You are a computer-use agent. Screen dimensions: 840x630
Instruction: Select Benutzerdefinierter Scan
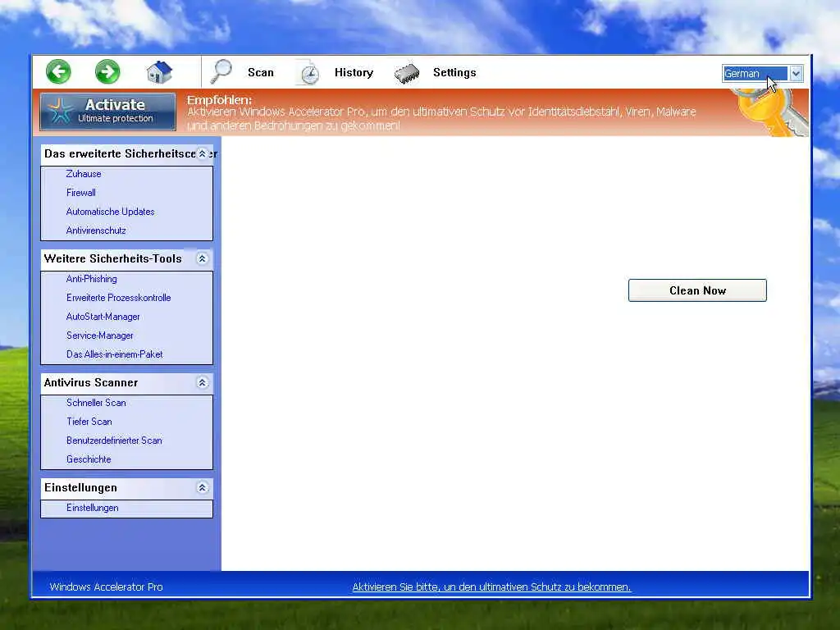[x=114, y=441]
